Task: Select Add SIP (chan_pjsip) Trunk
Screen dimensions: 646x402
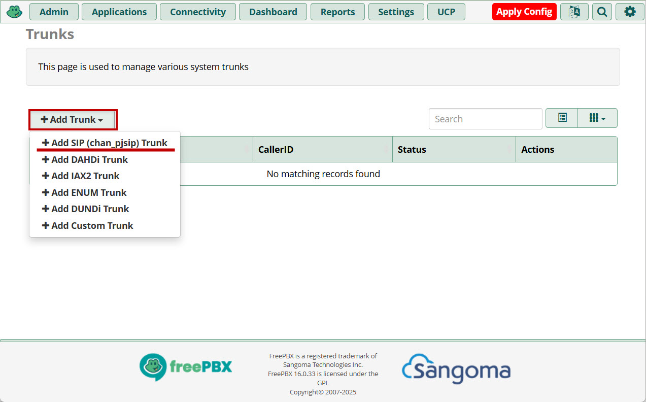Action: point(105,143)
